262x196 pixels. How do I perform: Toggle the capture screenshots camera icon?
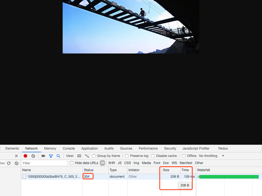tap(43, 156)
